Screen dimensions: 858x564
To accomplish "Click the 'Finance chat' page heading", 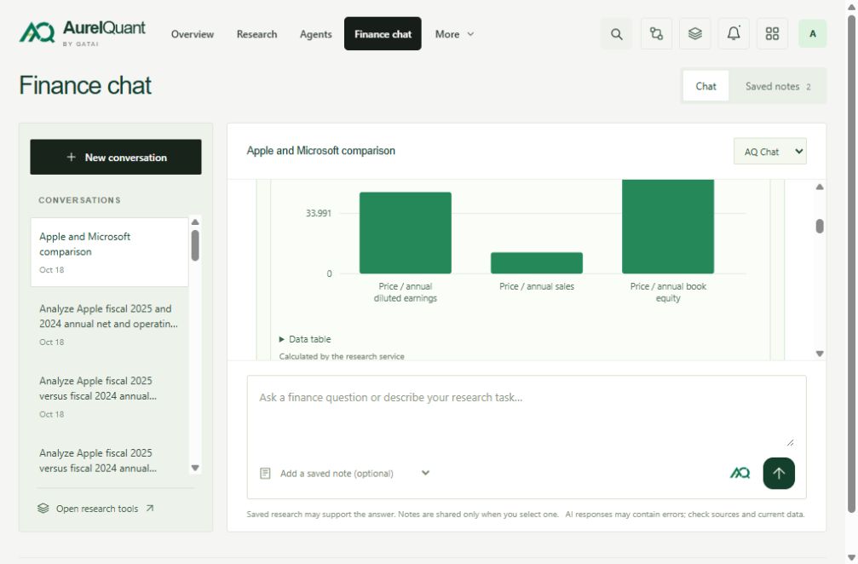I will pos(85,85).
